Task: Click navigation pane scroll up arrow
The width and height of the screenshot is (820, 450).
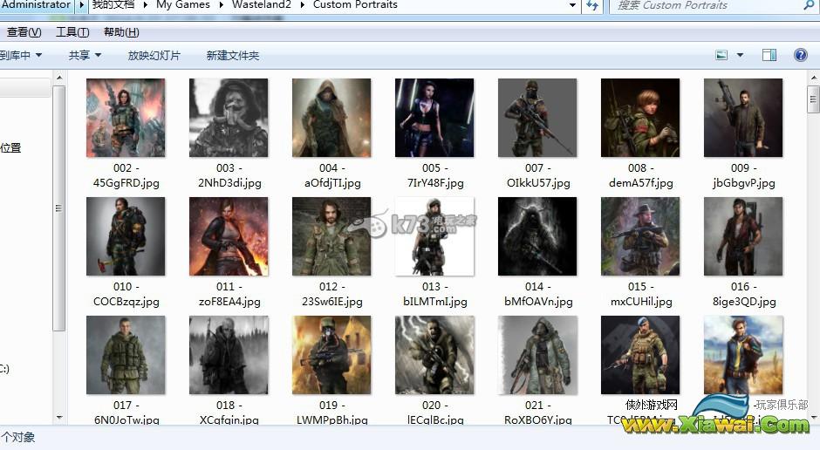Action: [x=59, y=78]
